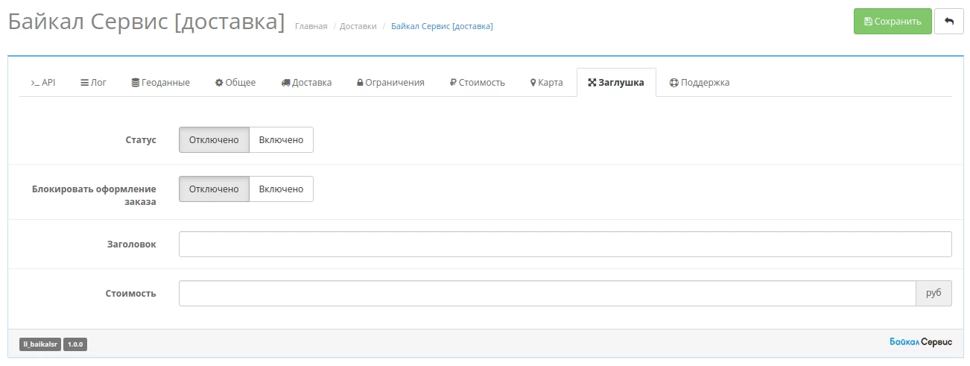Go to the Ограничения tab
Viewport: 970px width, 366px height.
pyautogui.click(x=390, y=83)
